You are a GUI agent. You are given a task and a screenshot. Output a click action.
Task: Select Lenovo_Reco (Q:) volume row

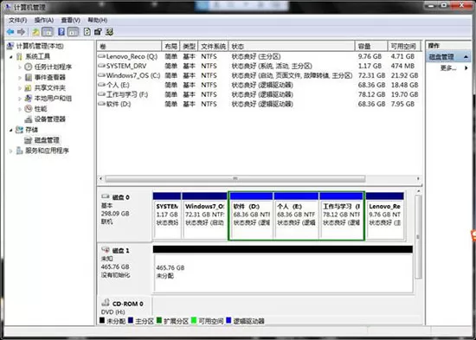coord(260,56)
